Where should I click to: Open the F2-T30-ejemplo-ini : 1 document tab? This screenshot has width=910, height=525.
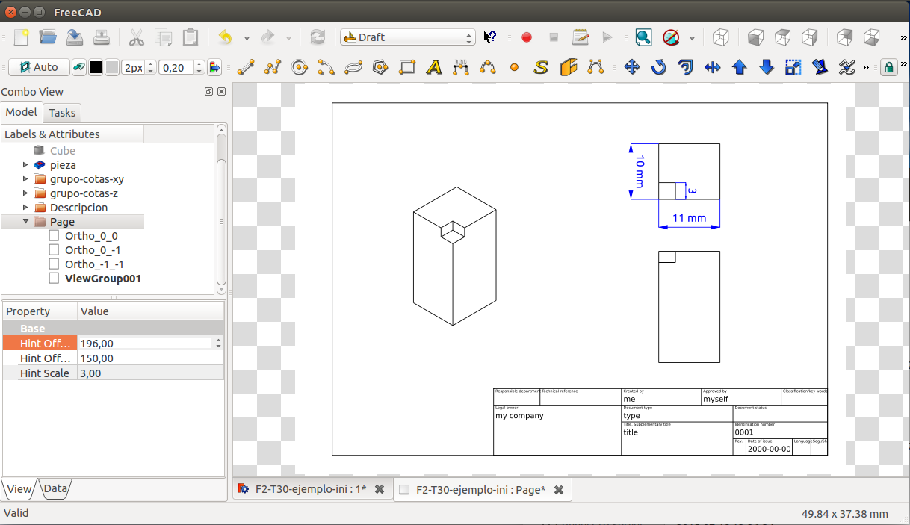(310, 489)
